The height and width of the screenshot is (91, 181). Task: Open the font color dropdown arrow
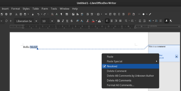[96, 21]
